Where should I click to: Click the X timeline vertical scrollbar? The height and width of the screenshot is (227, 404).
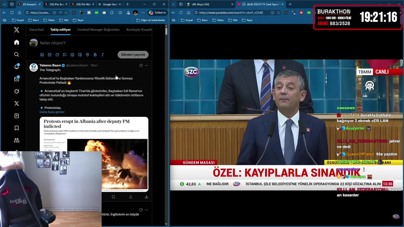point(166,31)
